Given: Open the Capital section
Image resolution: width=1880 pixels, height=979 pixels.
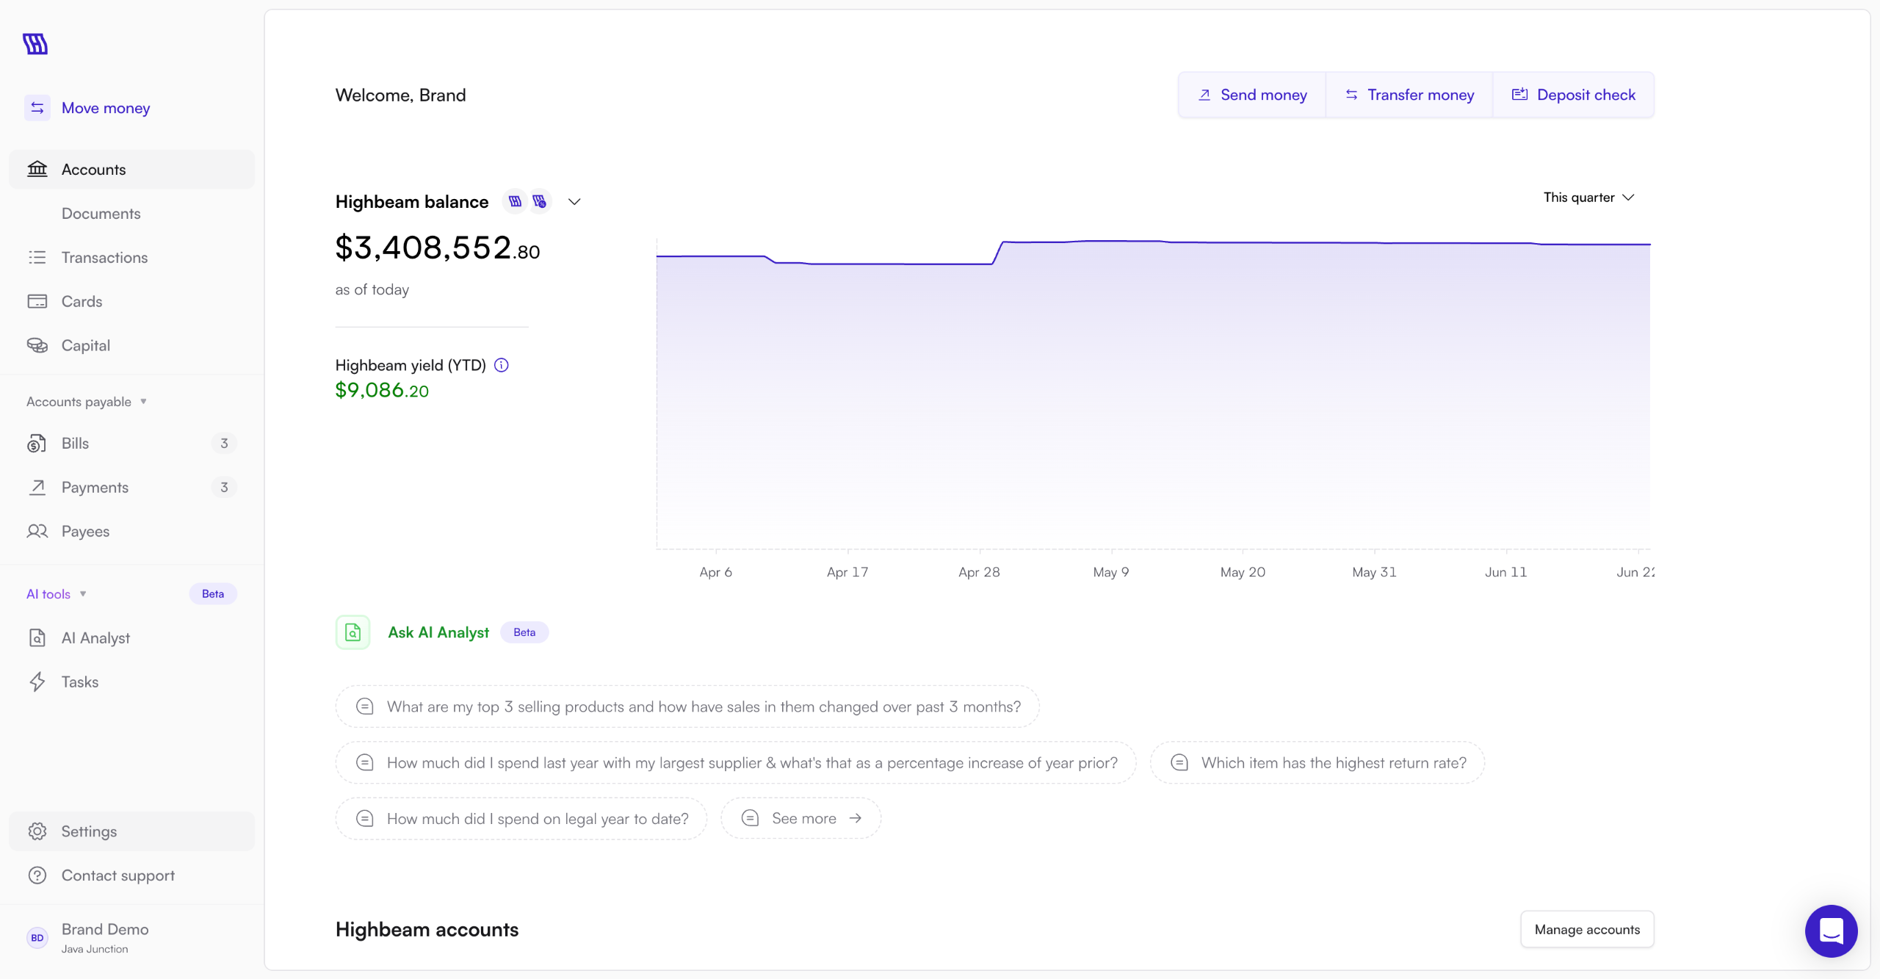Looking at the screenshot, I should click(x=85, y=345).
